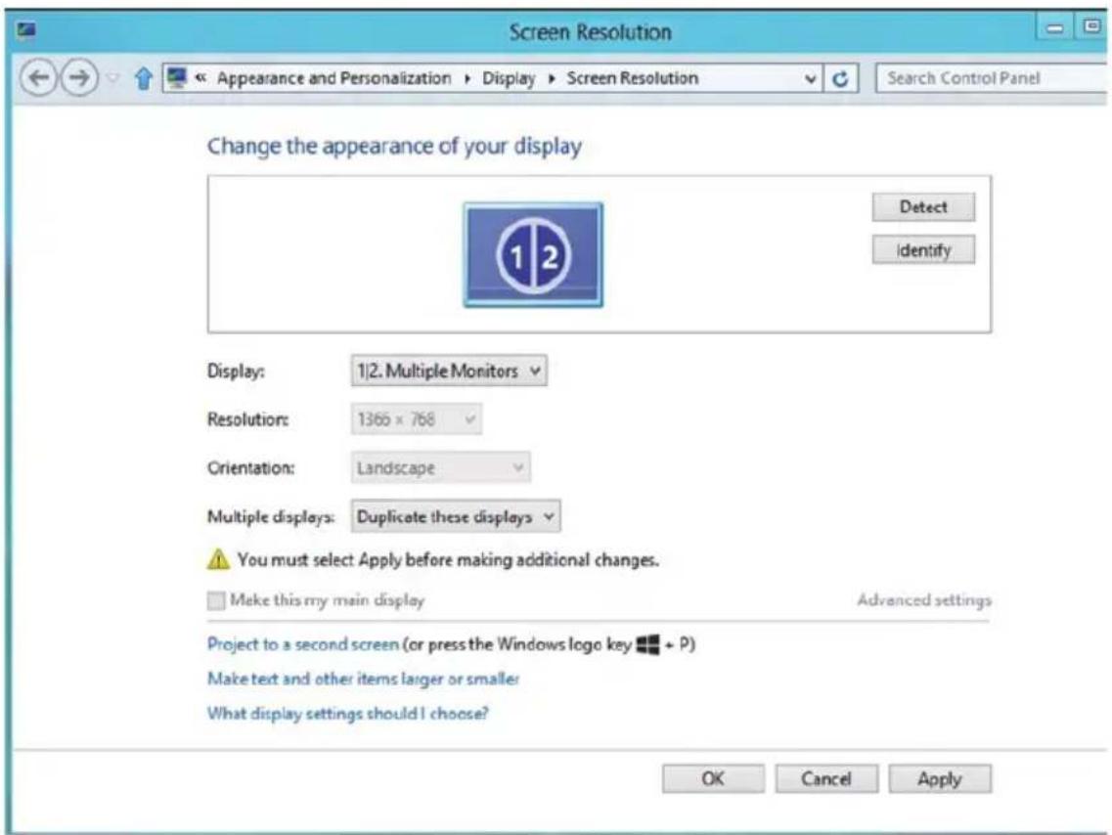Click the OK button

713,779
